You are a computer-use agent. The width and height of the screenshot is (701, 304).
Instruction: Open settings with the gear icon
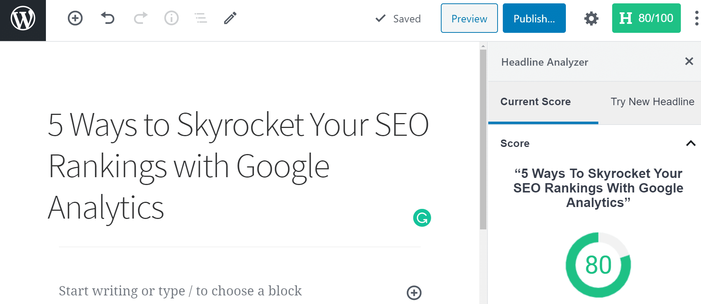click(591, 18)
